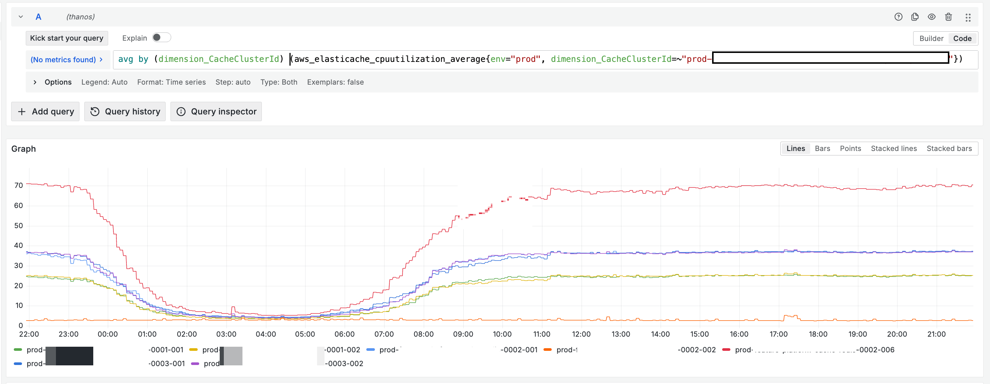Enable the Explain switch
This screenshot has width=990, height=384.
[162, 38]
